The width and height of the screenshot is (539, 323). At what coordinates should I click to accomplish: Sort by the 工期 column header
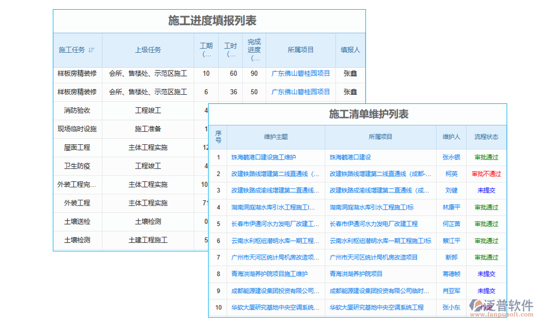tap(206, 50)
